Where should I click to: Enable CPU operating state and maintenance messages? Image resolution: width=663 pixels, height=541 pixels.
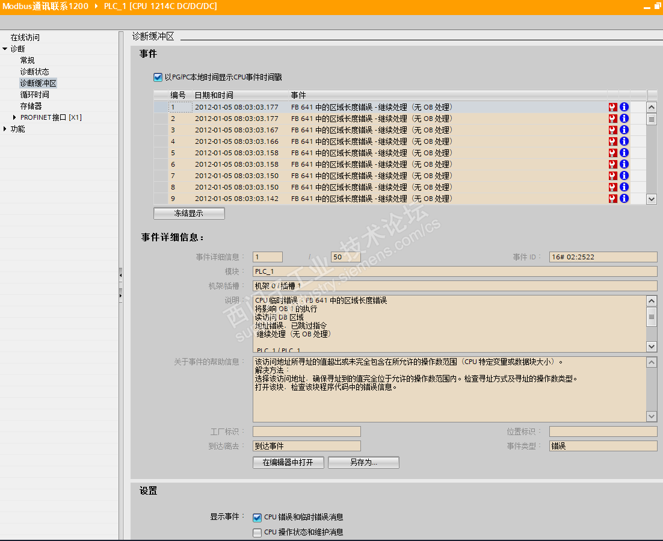(x=257, y=533)
